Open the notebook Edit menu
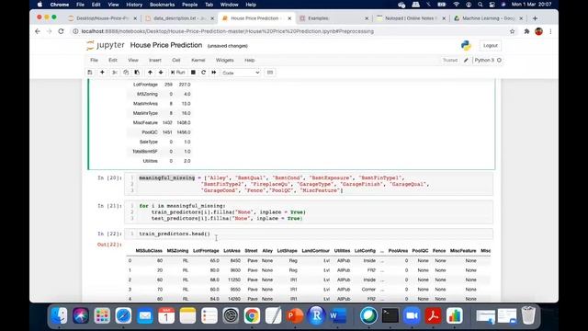The width and height of the screenshot is (588, 331). [113, 60]
